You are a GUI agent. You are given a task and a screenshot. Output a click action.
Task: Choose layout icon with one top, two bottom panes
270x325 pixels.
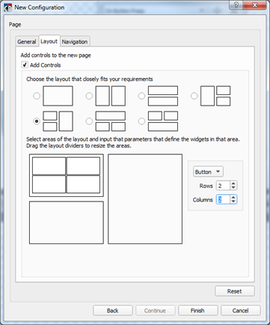[111, 121]
